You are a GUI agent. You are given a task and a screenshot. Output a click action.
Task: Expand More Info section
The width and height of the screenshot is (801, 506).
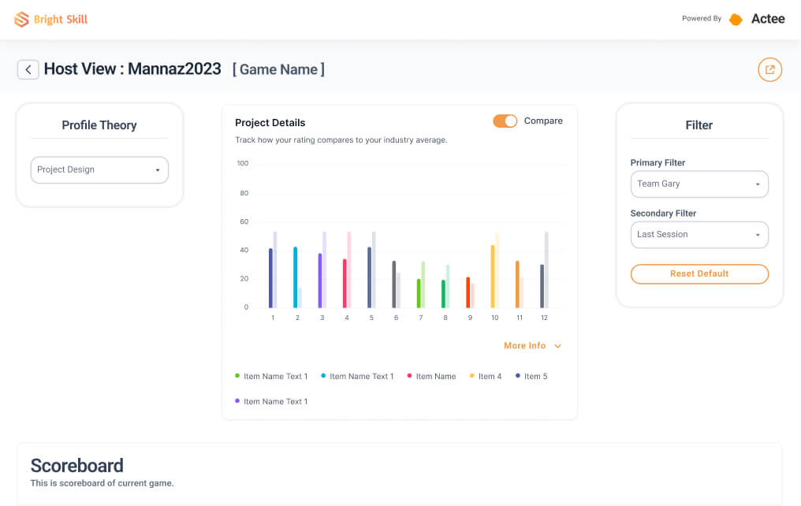pos(532,346)
